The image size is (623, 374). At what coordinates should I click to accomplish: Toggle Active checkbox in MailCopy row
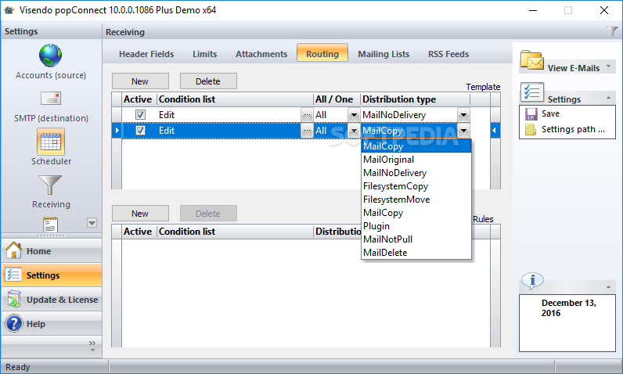[x=140, y=130]
